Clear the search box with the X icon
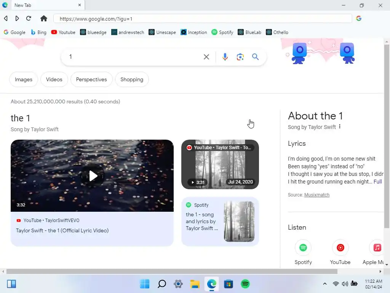 coord(206,57)
